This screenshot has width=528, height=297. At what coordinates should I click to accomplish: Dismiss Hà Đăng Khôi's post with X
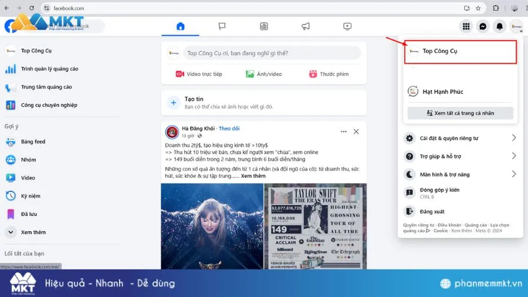(x=356, y=131)
